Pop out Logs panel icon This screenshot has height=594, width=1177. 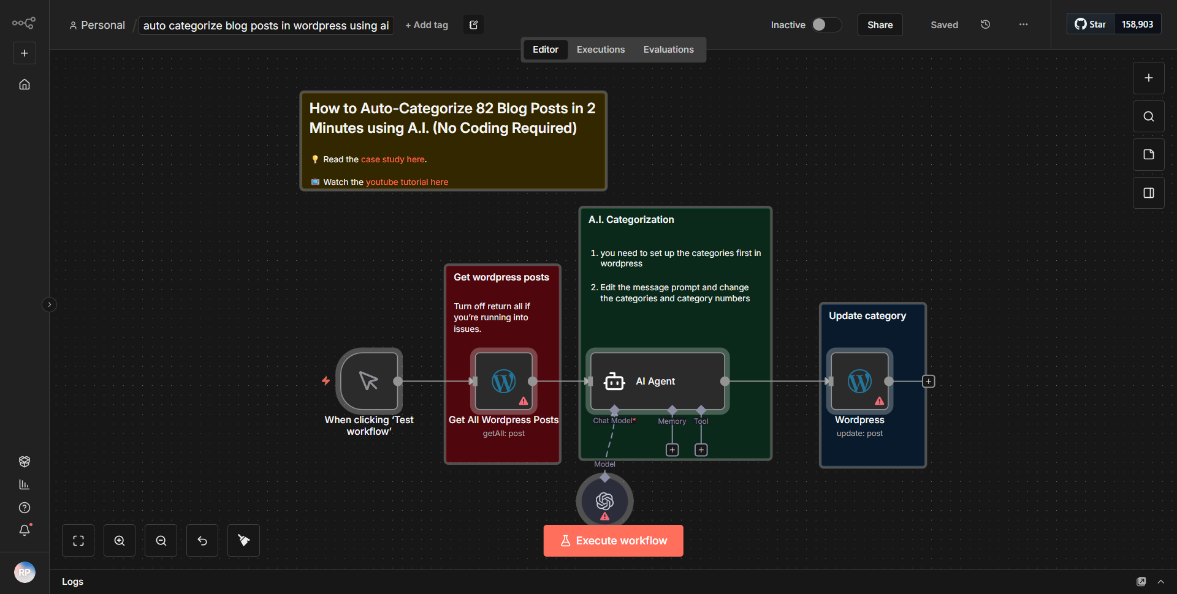coord(1141,582)
